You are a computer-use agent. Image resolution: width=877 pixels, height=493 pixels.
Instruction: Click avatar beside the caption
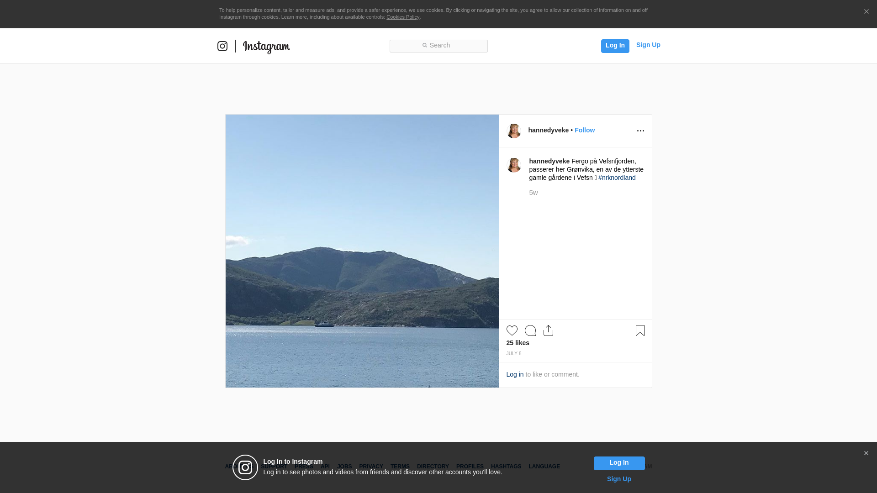[514, 165]
